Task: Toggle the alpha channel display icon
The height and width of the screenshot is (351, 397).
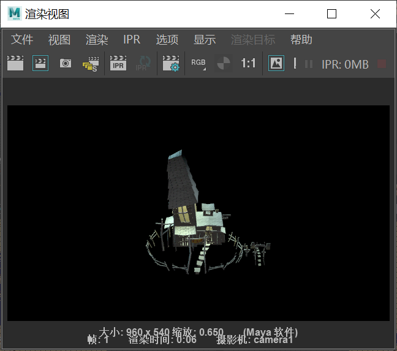Action: 223,63
